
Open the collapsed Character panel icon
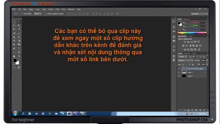(x=174, y=46)
